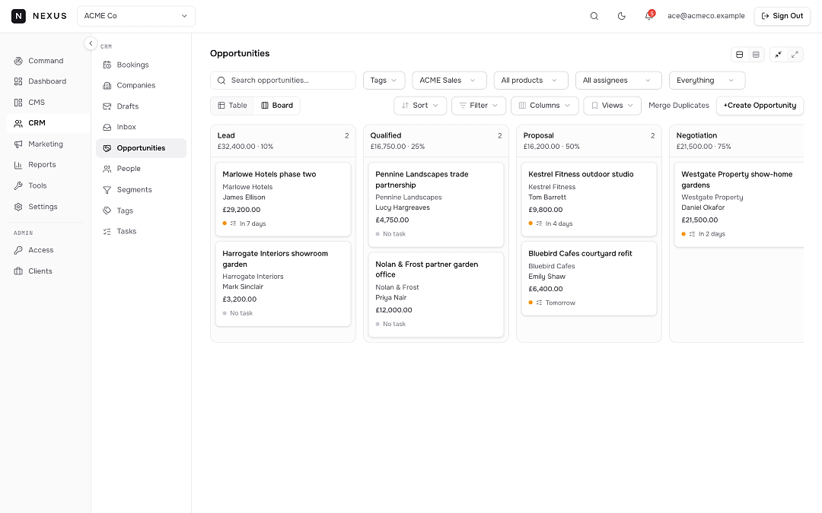Viewport: 822px width, 513px height.
Task: Click the Drafts envelope icon
Action: tap(107, 106)
